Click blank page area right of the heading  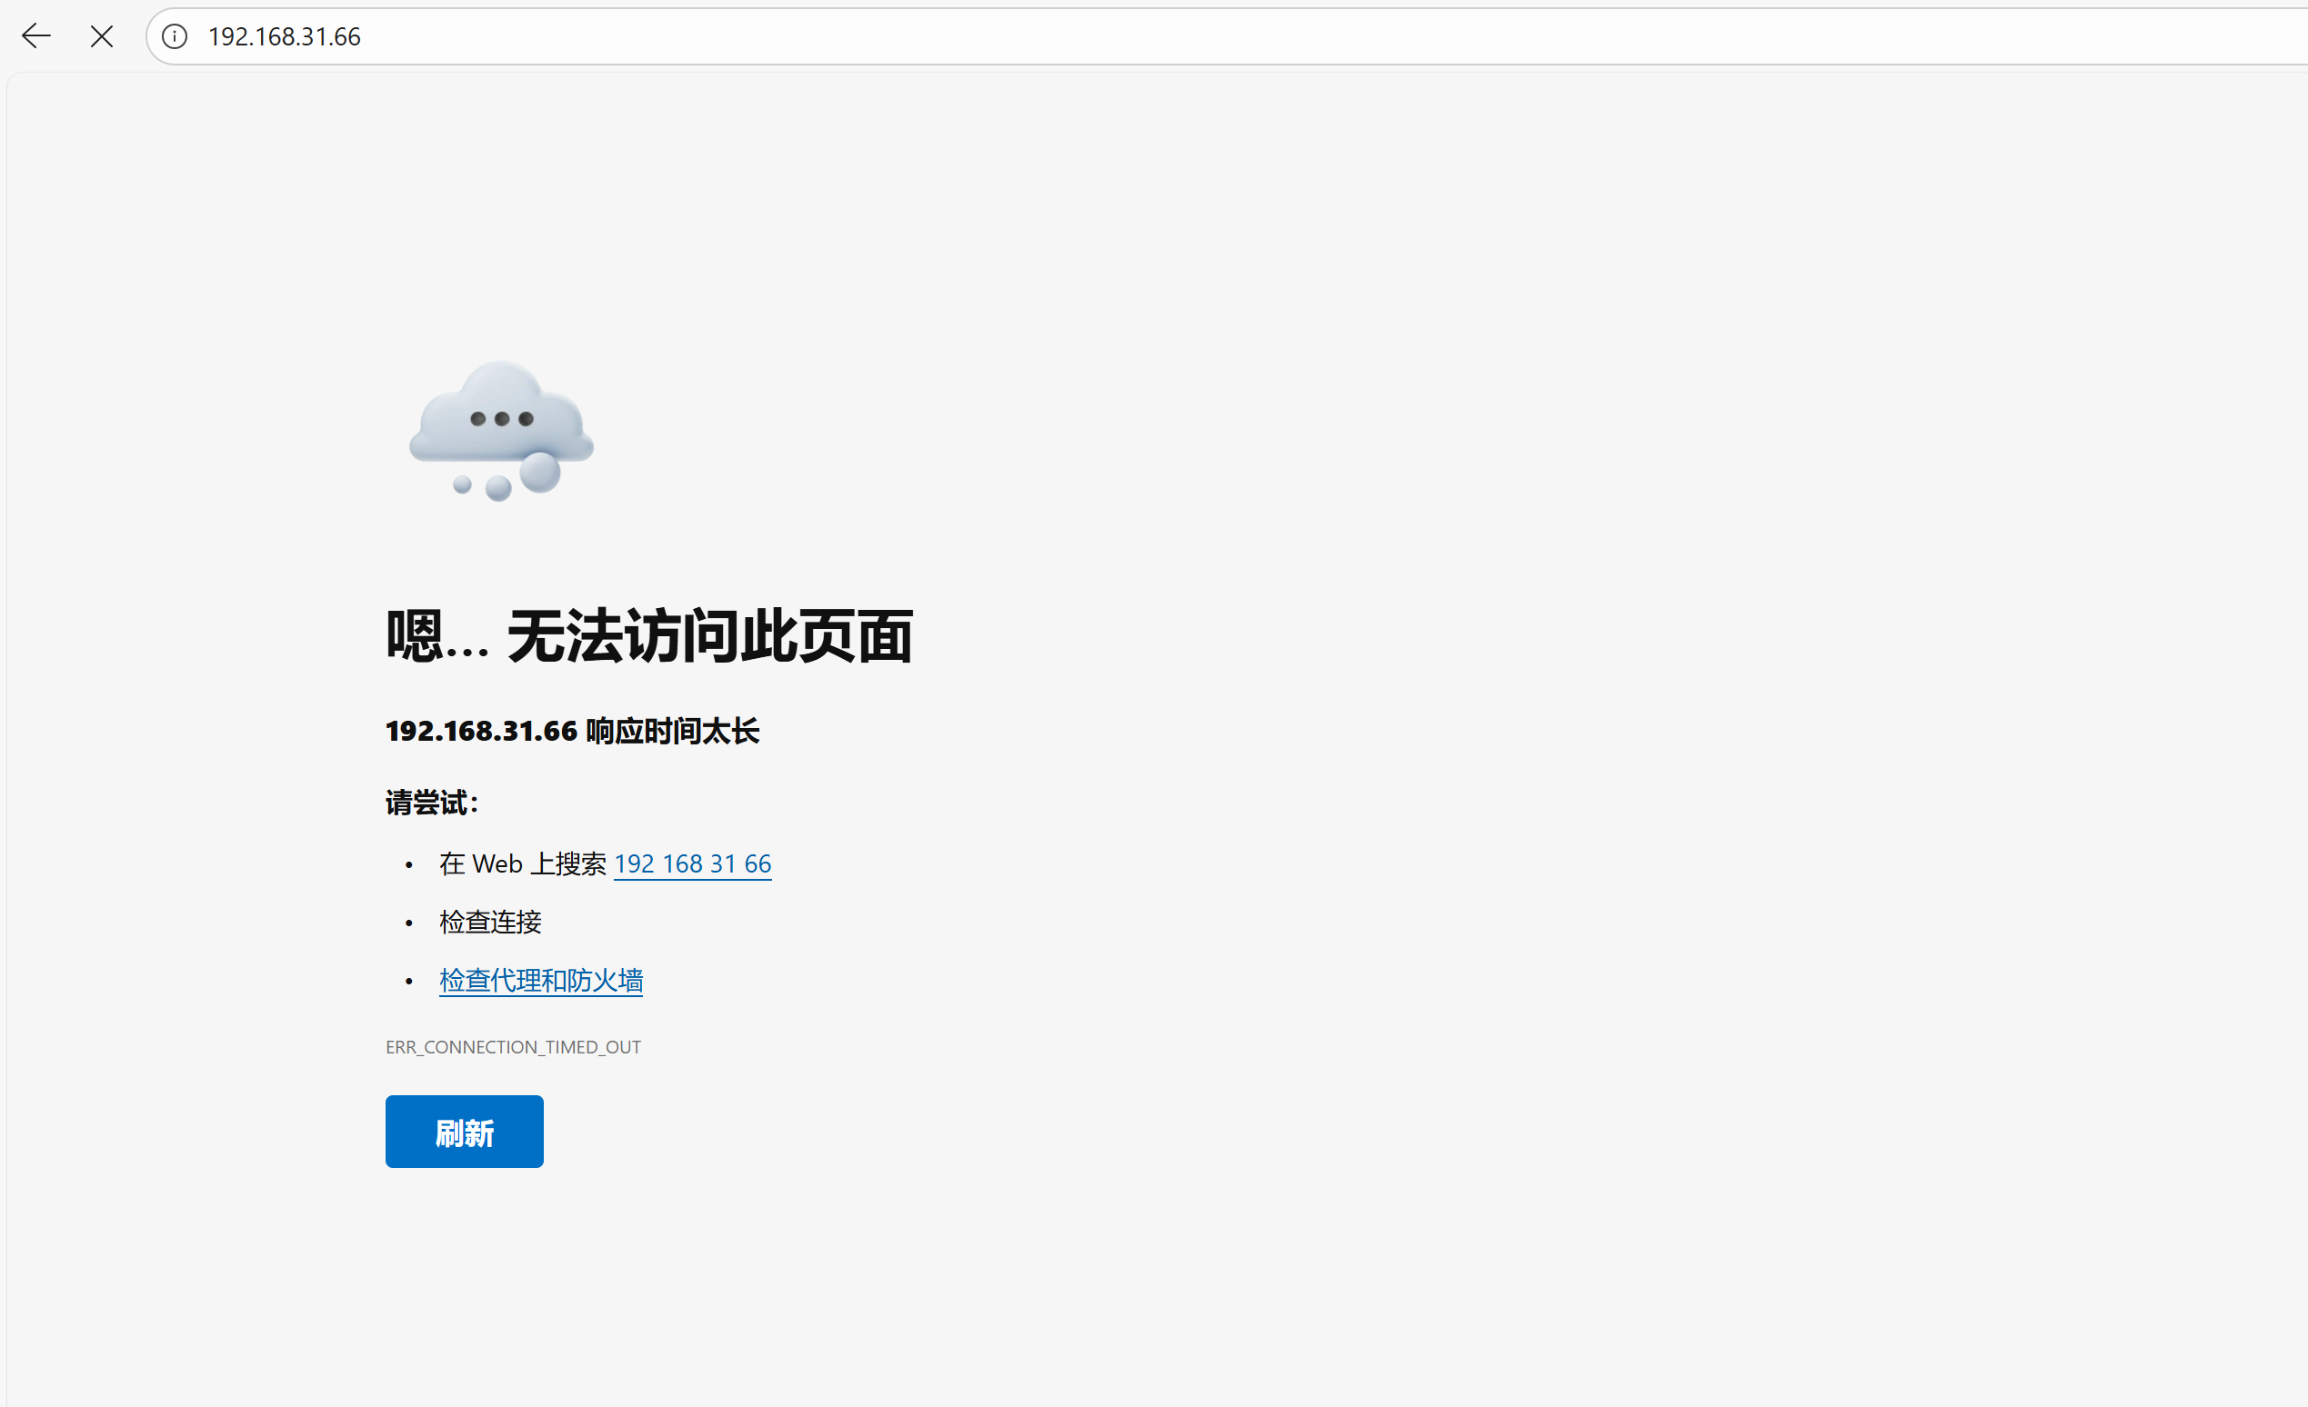1499,636
